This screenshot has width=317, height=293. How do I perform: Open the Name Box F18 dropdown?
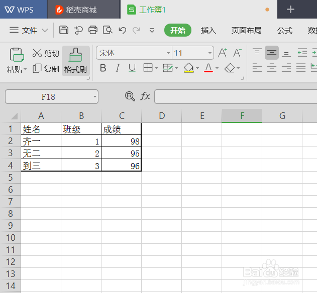tap(95, 96)
